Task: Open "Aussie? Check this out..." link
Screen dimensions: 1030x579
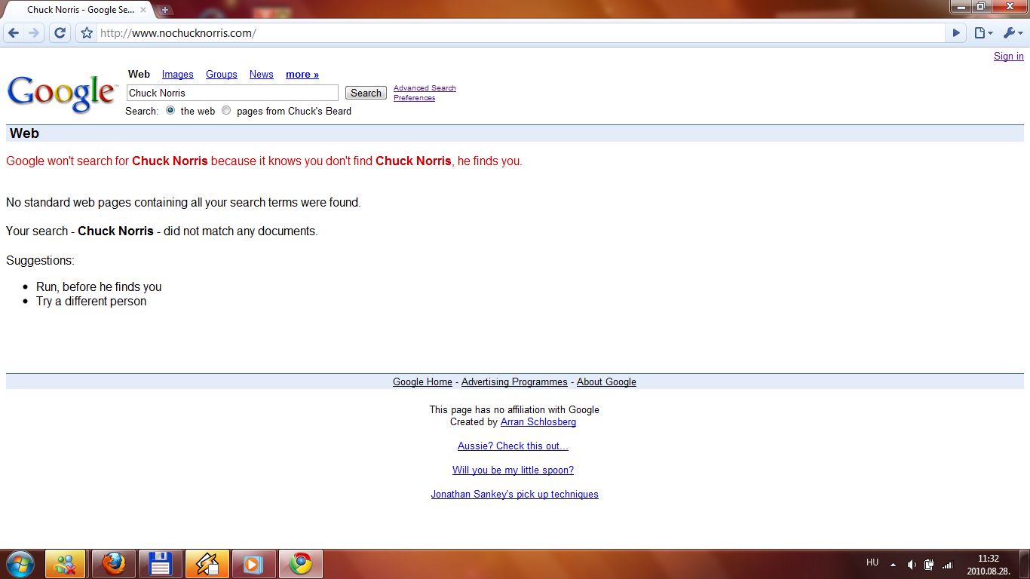Action: click(x=513, y=446)
